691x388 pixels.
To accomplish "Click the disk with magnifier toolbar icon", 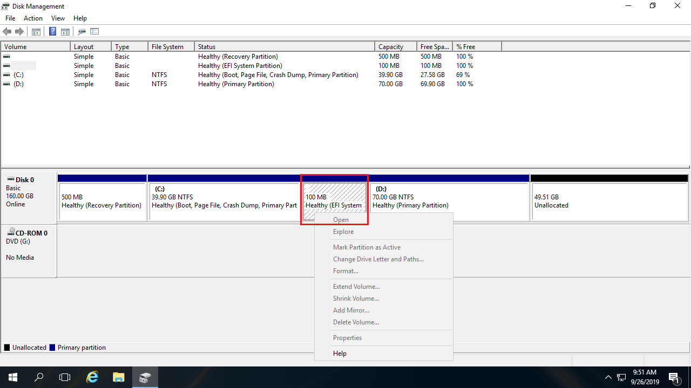I will click(82, 32).
